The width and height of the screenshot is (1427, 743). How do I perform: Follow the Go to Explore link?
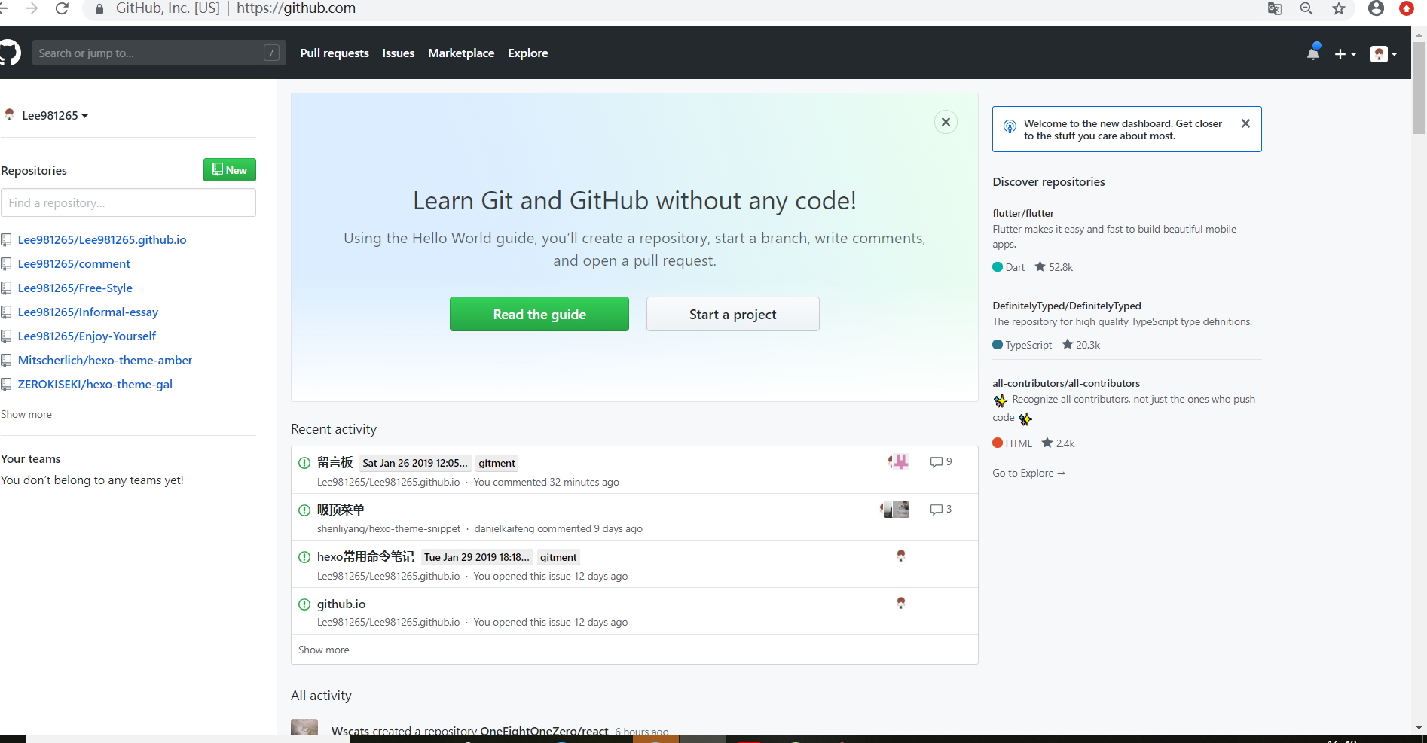1029,474
